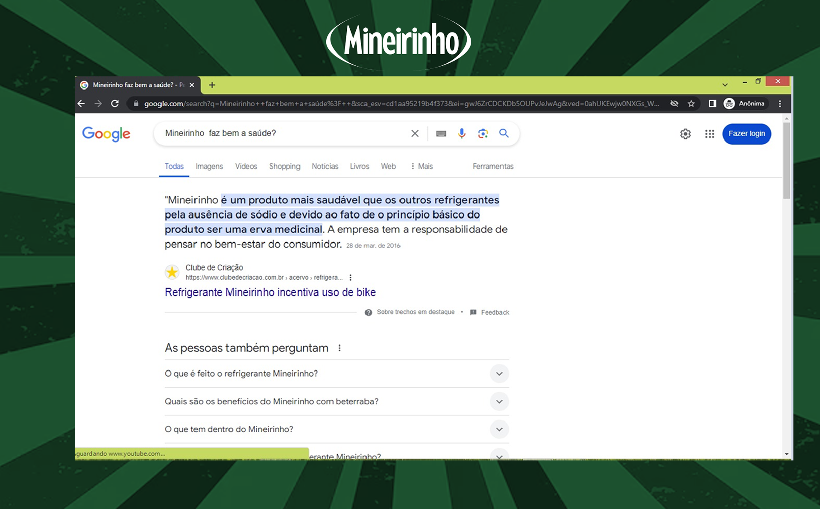The image size is (820, 509).
Task: Switch to the Notícias tab
Action: coord(325,166)
